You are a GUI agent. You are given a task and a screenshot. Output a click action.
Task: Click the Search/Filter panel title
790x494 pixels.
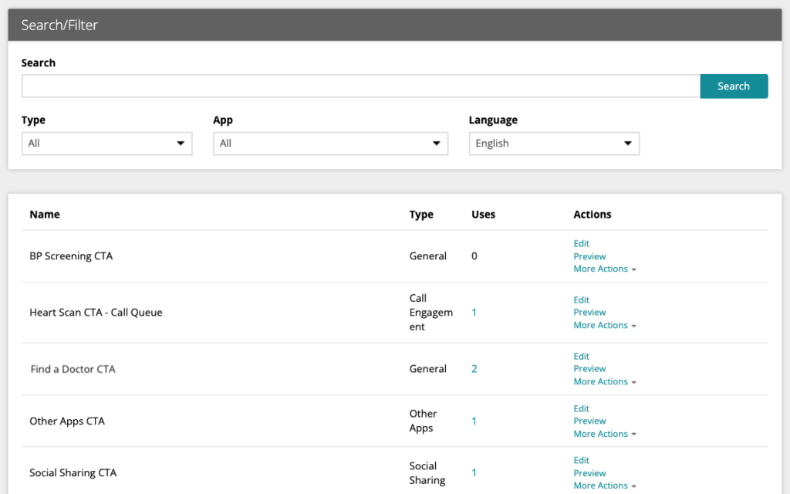[x=59, y=25]
